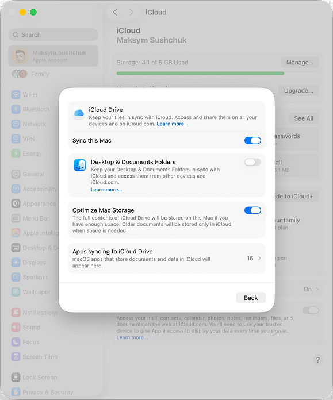Viewport: 333px width, 400px height.
Task: Toggle the iCloud web access switch in background
Action: (311, 310)
